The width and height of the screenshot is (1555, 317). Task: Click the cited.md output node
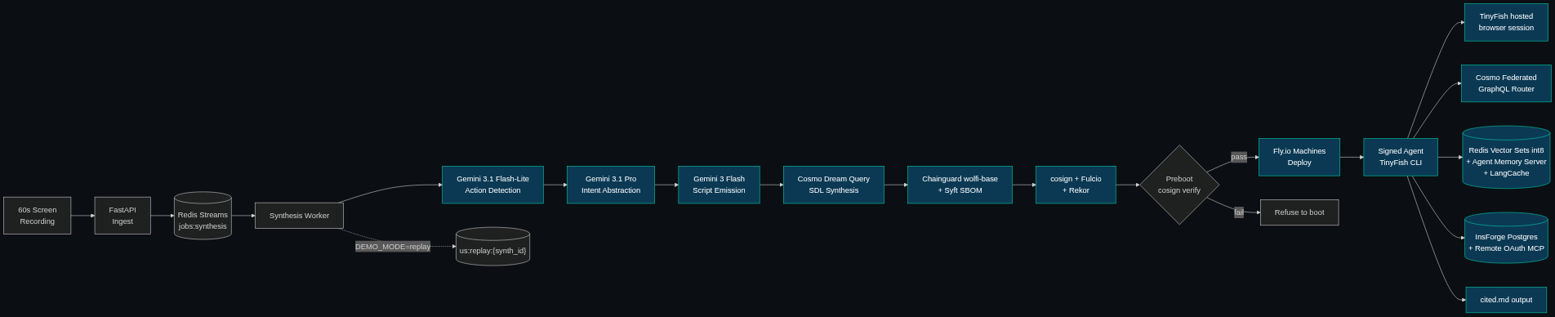click(x=1506, y=300)
